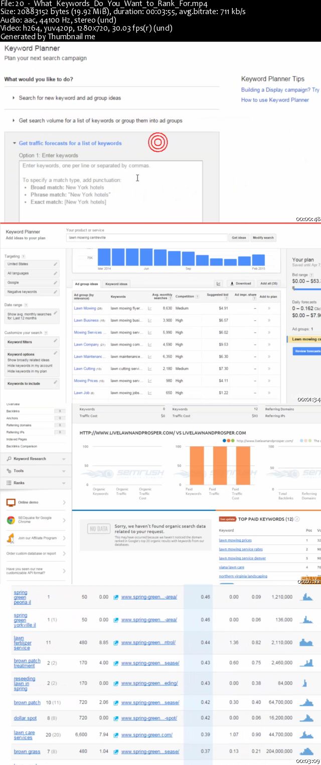Show trend chart icon for Lawn Mowing row
321x765 pixels.
[149, 308]
